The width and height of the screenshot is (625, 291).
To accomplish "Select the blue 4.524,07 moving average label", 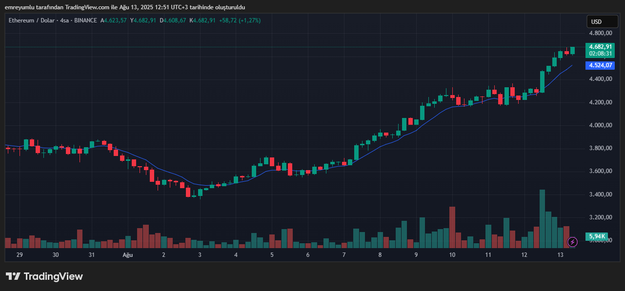I will click(600, 65).
